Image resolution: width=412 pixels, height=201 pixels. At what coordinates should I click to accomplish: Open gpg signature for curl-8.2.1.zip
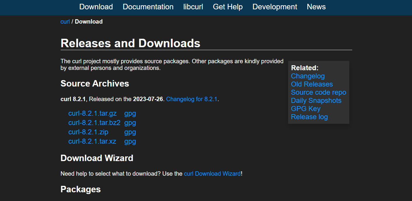pos(130,132)
